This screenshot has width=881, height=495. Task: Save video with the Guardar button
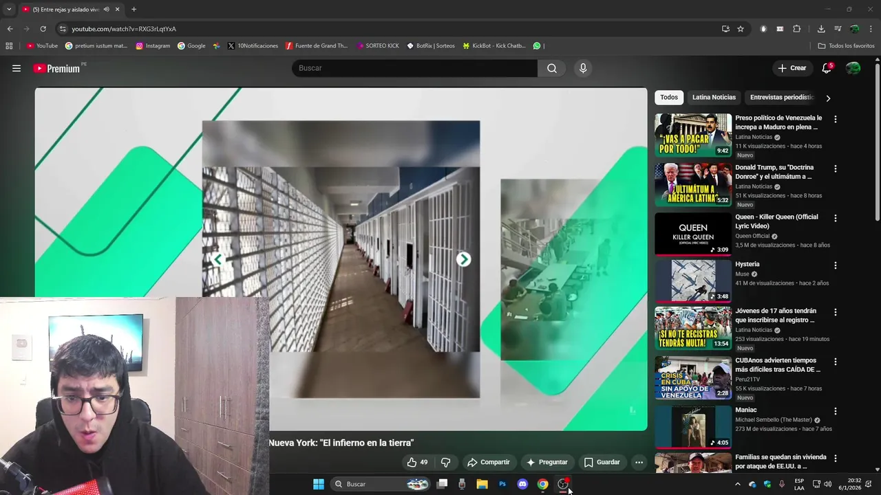coord(602,462)
